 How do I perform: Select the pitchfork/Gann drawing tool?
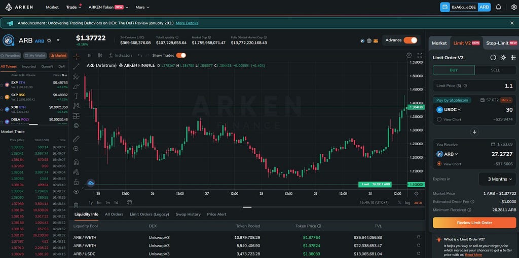tap(76, 76)
